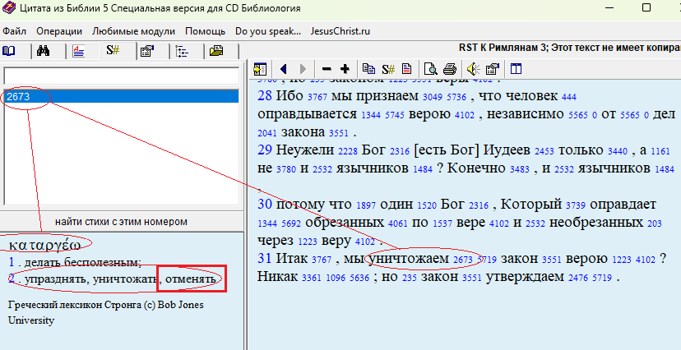681x350 pixels.
Task: Toggle Strong's numbers S# in toolbar
Action: (x=387, y=69)
